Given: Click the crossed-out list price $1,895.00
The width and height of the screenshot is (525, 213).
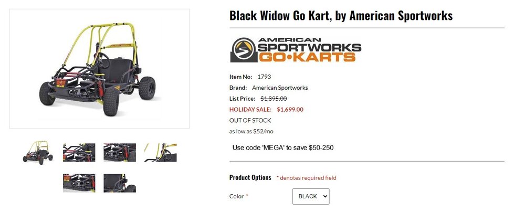Looking at the screenshot, I should click(274, 99).
